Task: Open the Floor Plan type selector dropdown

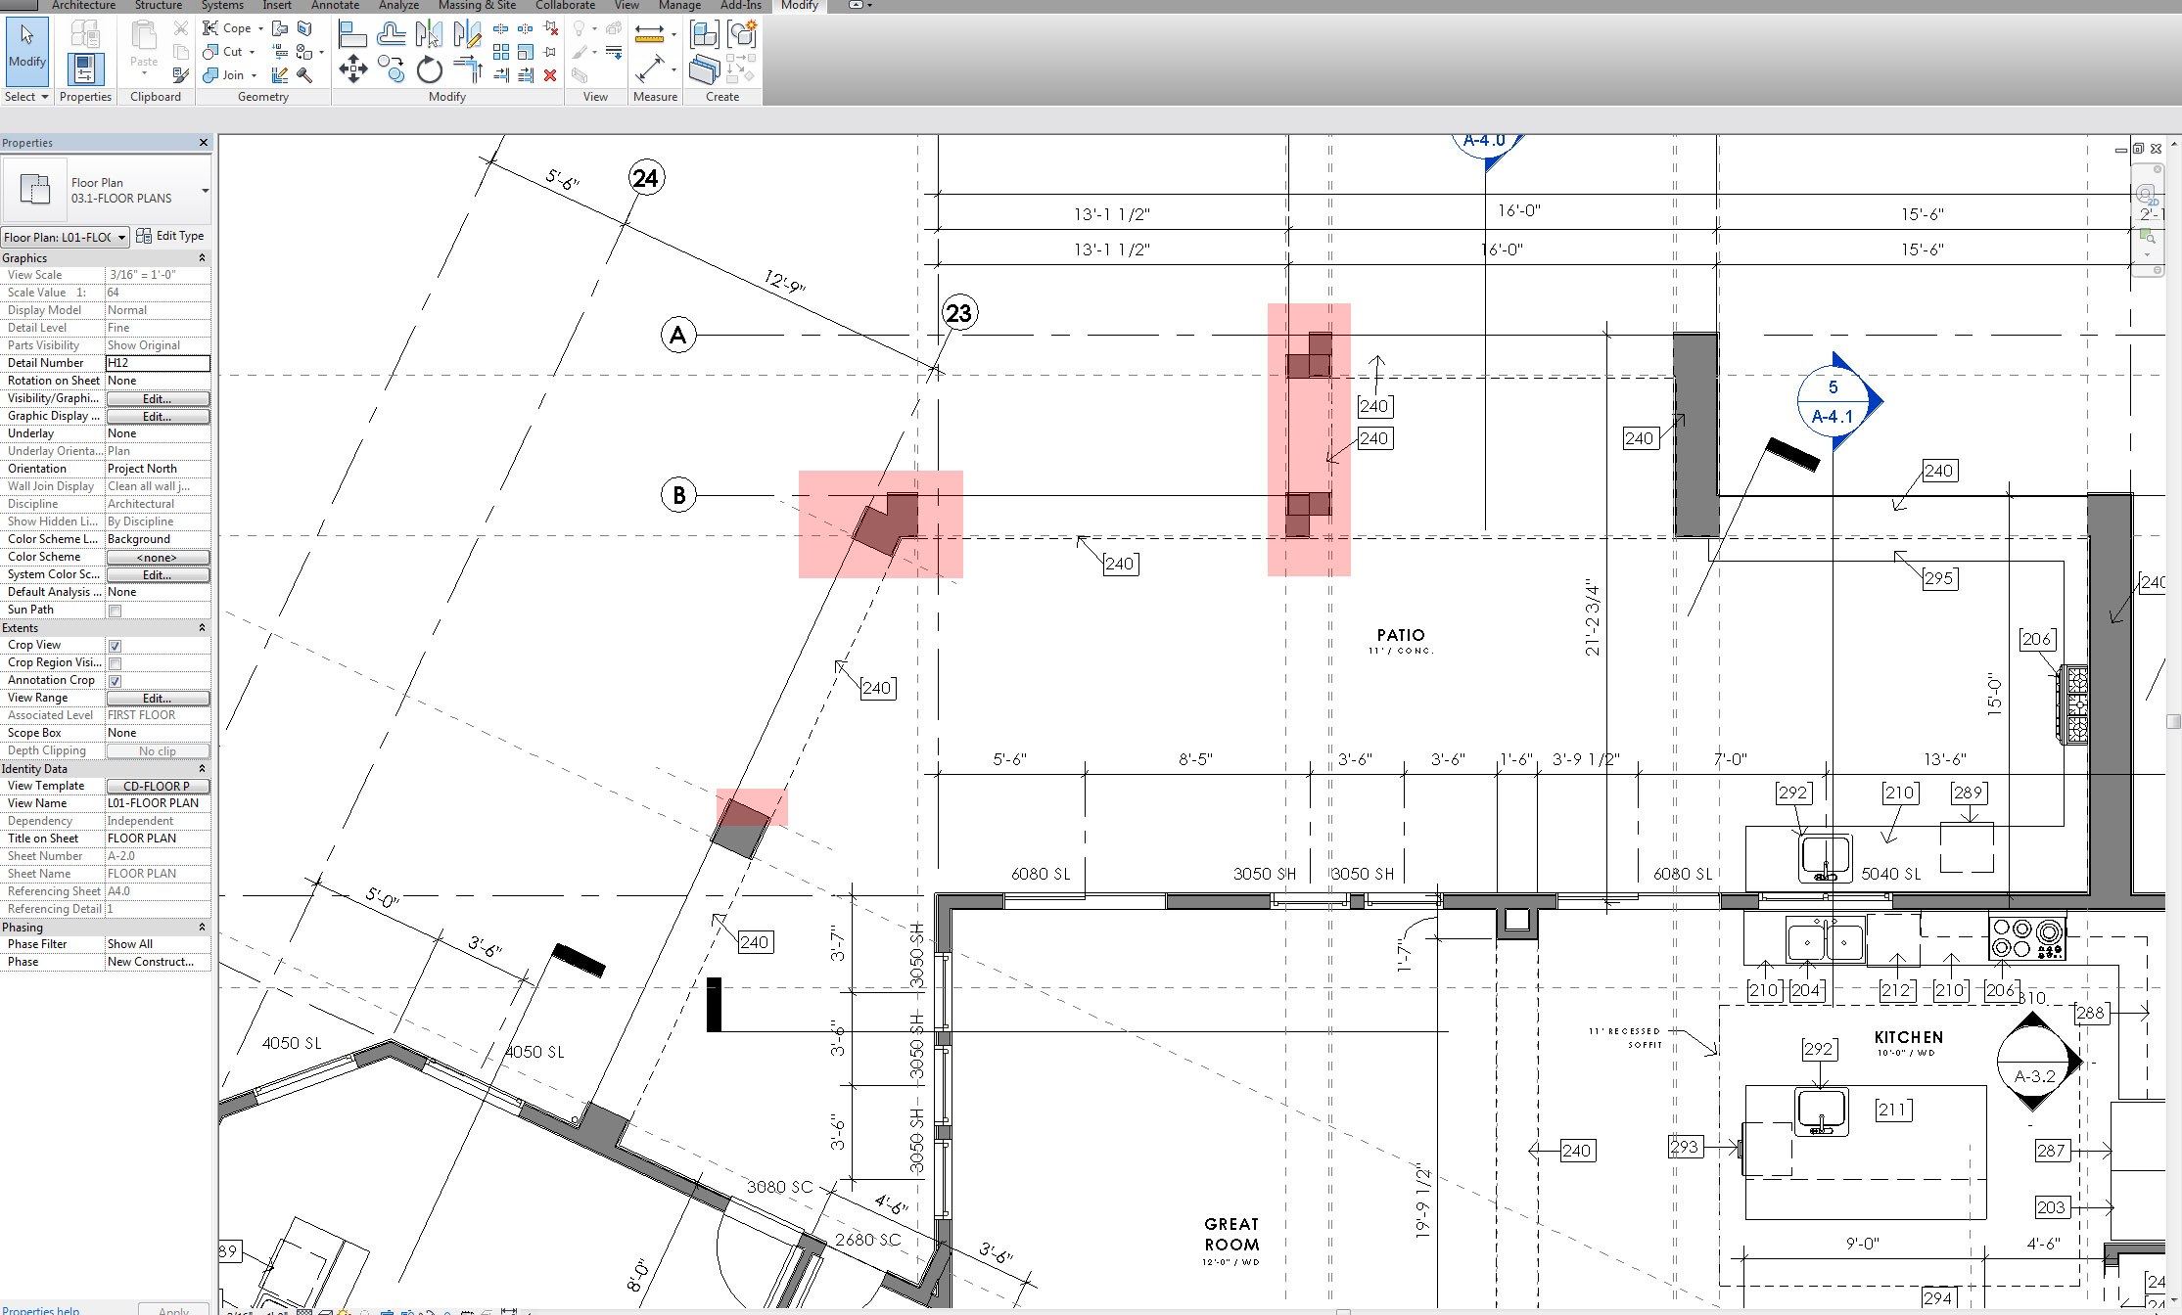Action: (205, 191)
